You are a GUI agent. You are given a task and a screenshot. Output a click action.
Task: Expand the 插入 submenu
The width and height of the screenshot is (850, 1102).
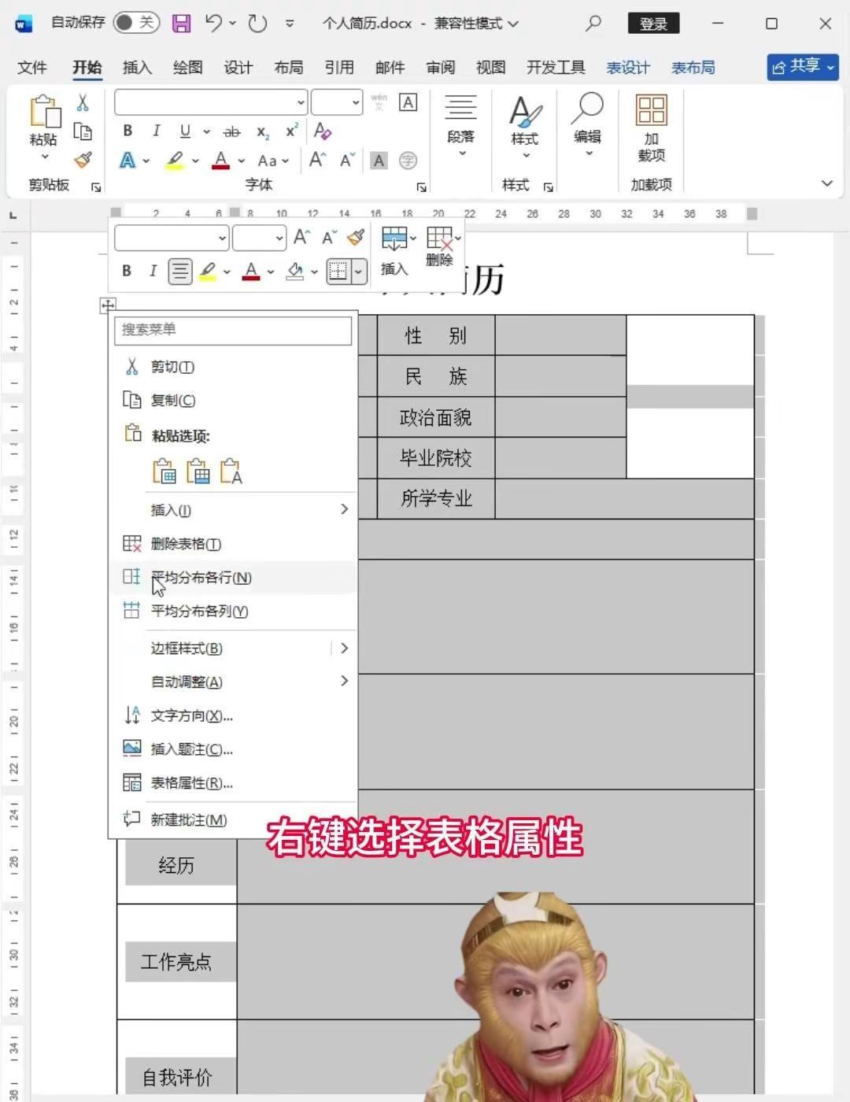[233, 510]
